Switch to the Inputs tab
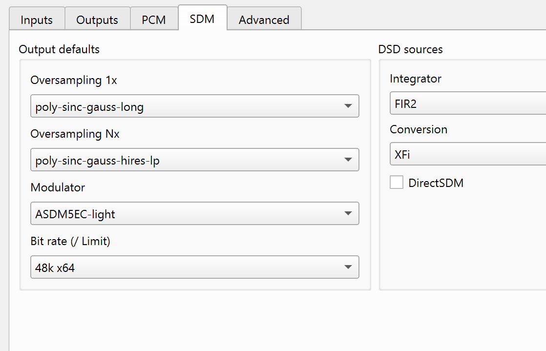 (37, 20)
